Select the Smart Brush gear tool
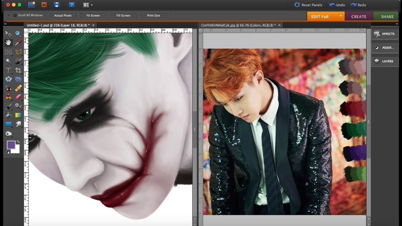This screenshot has height=226, width=402. [x=18, y=107]
